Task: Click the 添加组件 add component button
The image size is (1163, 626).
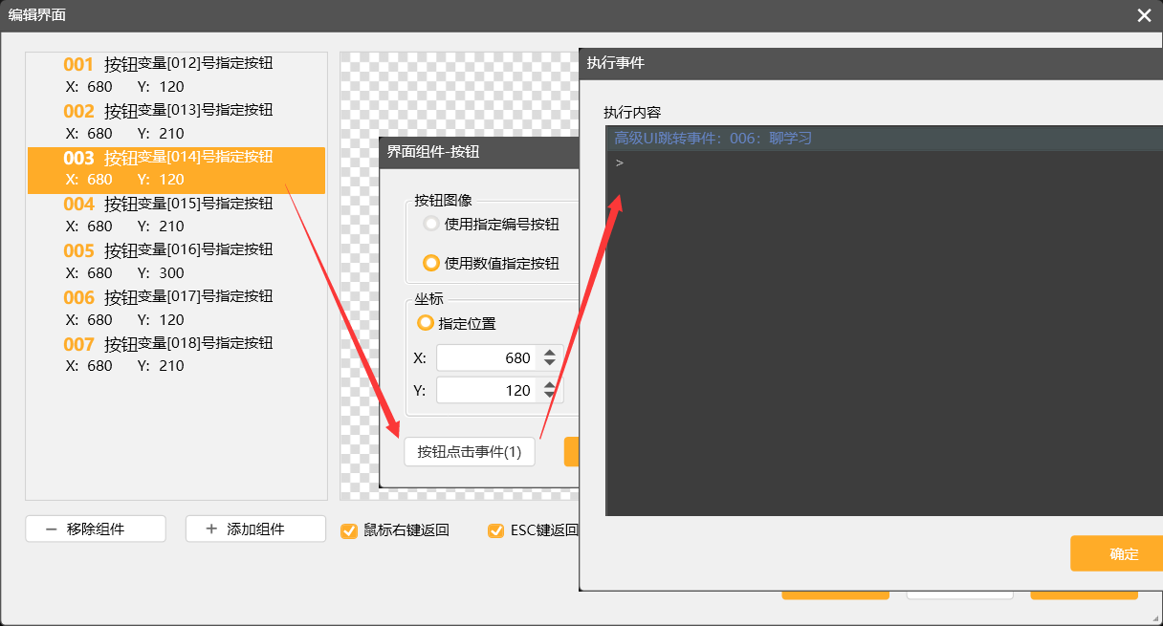Action: point(255,529)
